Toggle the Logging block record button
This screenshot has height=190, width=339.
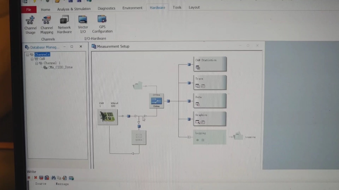click(197, 140)
